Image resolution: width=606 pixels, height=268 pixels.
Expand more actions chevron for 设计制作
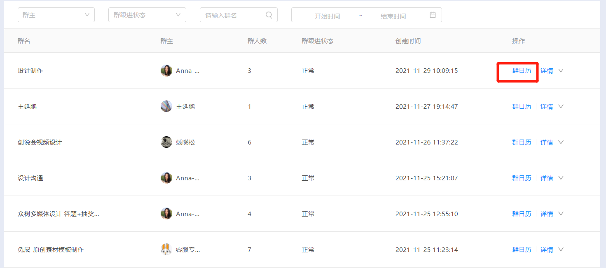pyautogui.click(x=561, y=70)
